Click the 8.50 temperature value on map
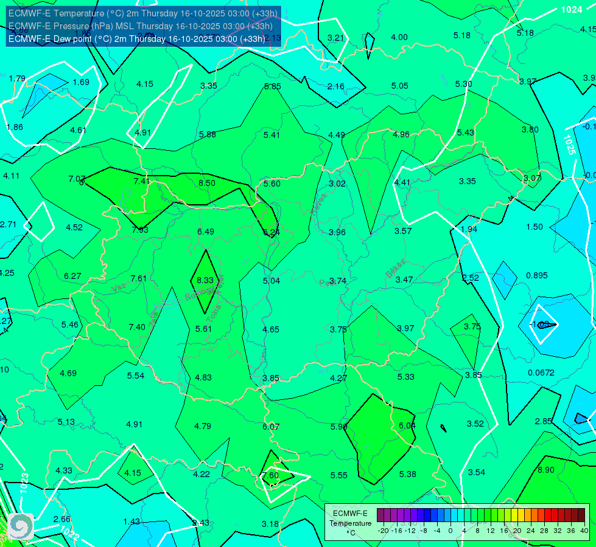This screenshot has height=547, width=596. click(x=207, y=183)
